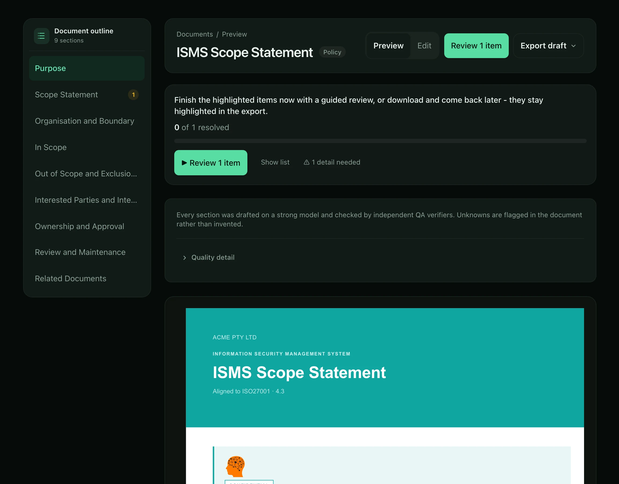
Task: Switch to the Preview mode tab
Action: click(388, 46)
